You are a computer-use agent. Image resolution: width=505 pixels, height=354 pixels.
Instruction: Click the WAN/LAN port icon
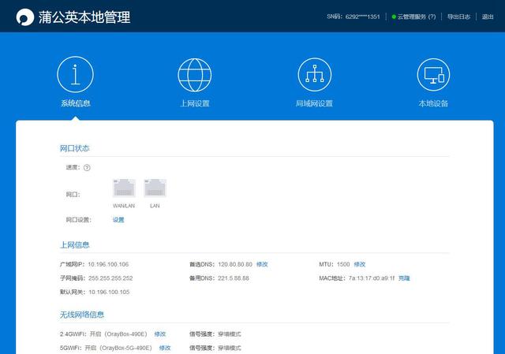[x=124, y=188]
